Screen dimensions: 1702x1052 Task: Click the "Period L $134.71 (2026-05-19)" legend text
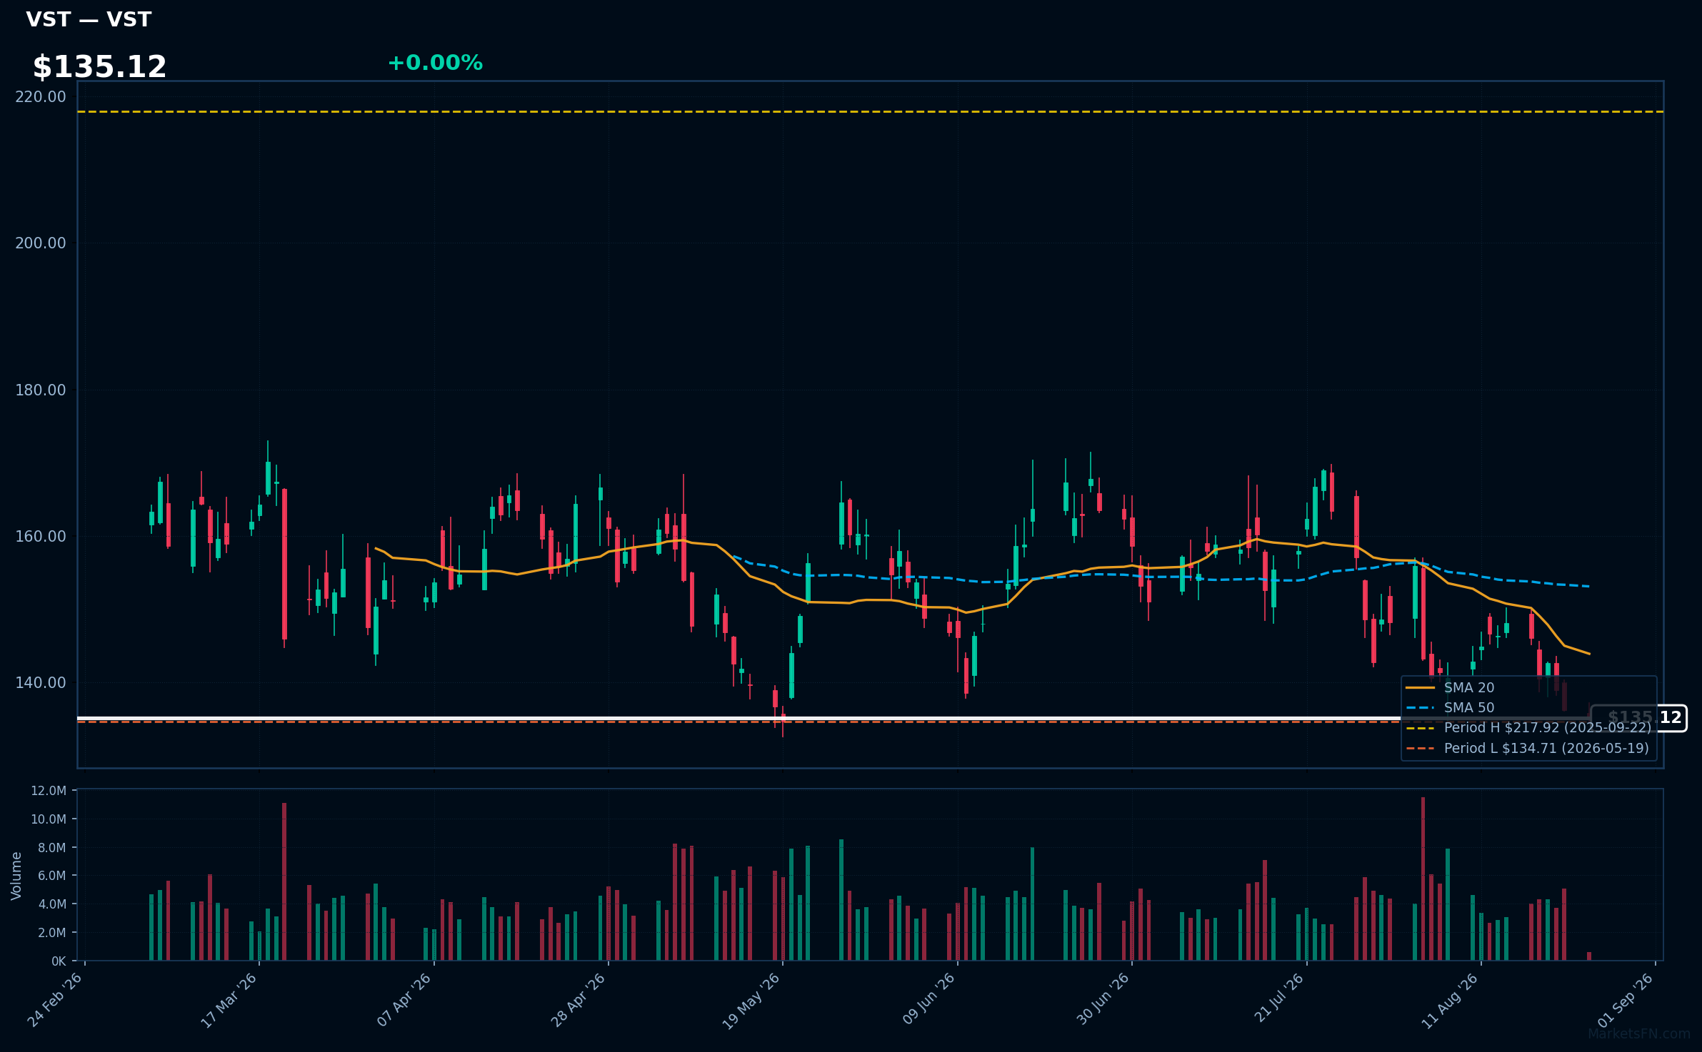[1546, 748]
